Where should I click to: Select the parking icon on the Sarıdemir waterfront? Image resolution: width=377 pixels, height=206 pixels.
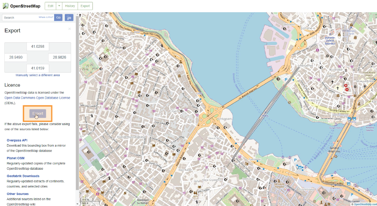coord(295,160)
